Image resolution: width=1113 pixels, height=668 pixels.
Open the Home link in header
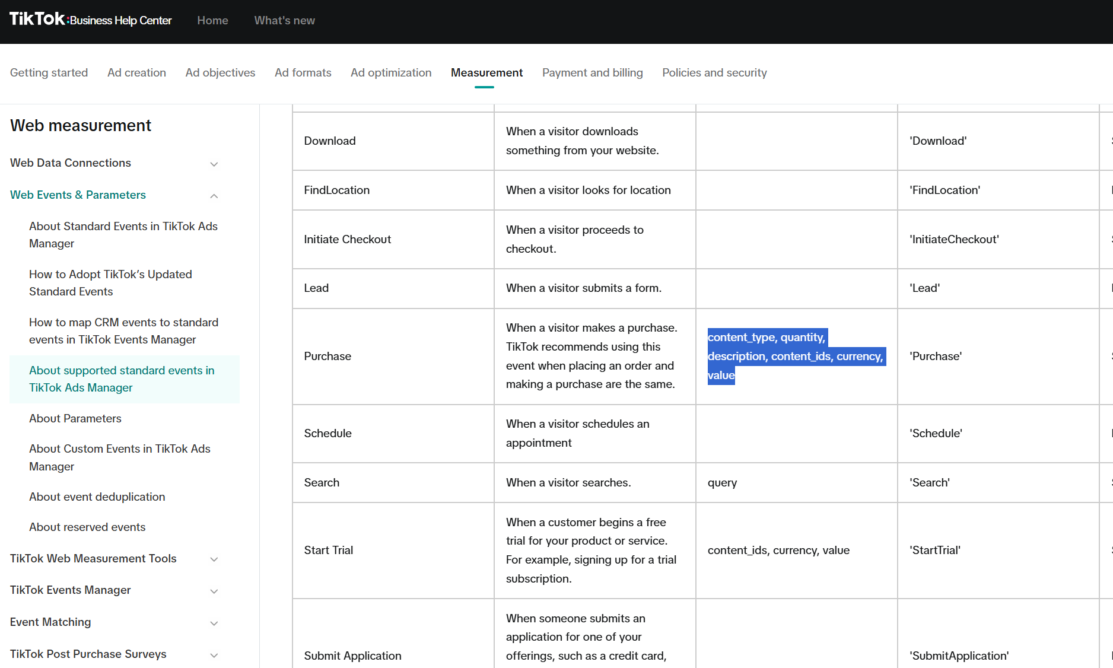[x=212, y=20]
